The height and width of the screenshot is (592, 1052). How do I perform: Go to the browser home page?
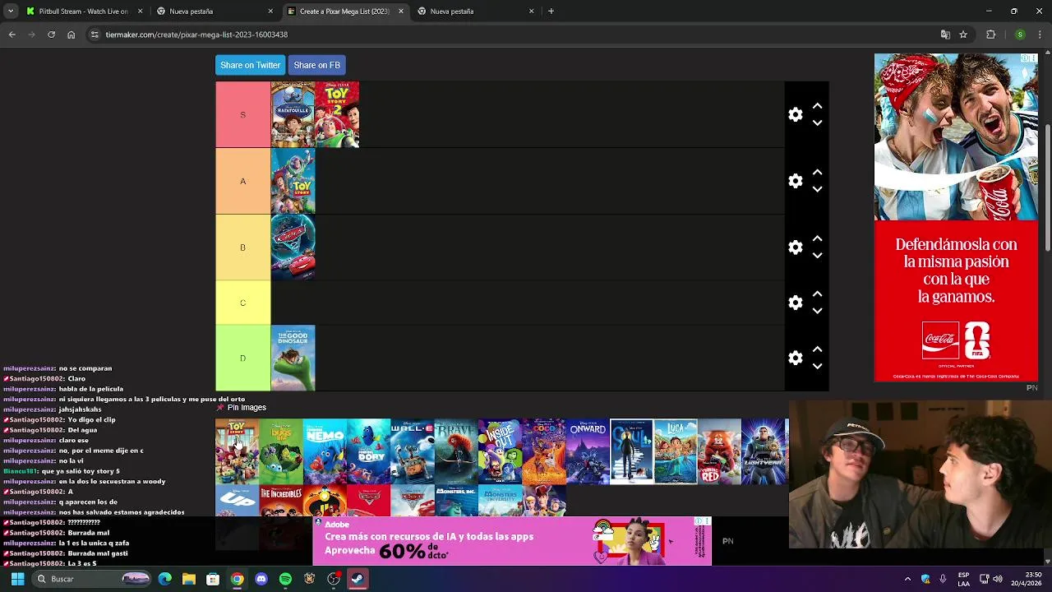(71, 35)
